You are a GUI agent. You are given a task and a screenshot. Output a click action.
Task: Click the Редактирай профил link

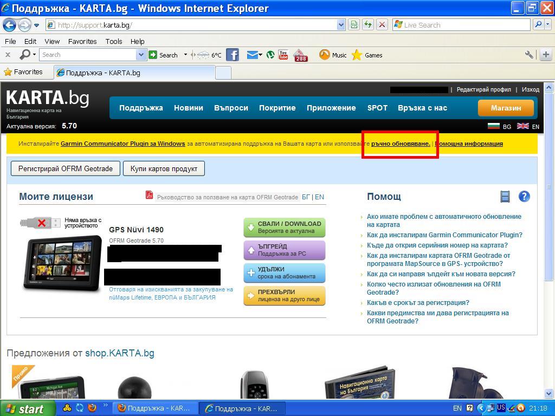click(x=484, y=89)
